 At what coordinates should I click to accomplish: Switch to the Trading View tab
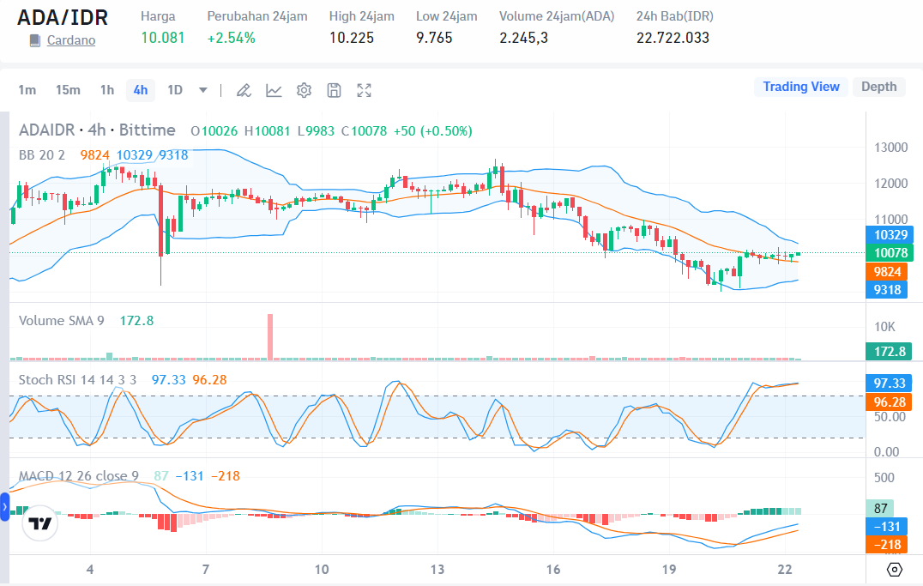[801, 87]
